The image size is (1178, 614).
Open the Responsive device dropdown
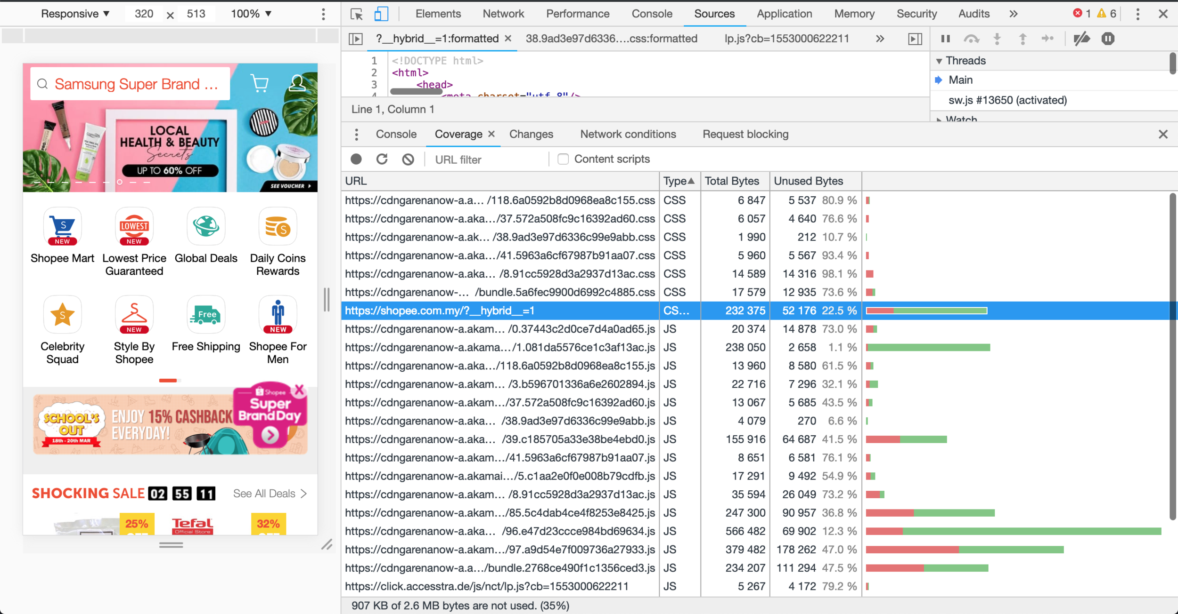(75, 14)
